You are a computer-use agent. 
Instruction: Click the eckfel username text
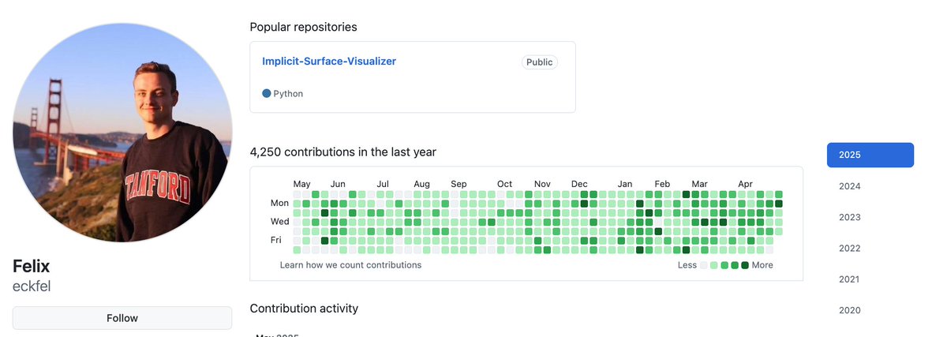[x=32, y=286]
